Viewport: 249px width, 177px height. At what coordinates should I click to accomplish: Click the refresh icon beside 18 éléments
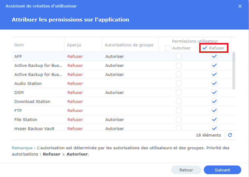click(230, 135)
